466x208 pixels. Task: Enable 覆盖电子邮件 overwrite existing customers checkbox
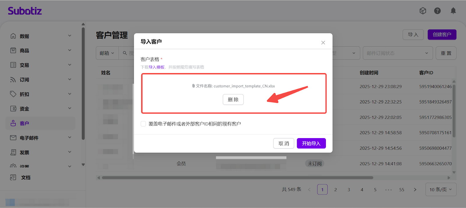[143, 124]
